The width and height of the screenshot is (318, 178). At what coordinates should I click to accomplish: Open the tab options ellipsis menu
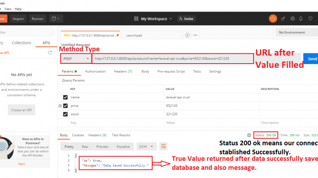click(195, 35)
